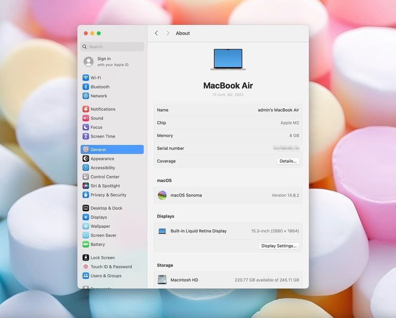Click '220.77 GB available of 245.11 GB'
The height and width of the screenshot is (318, 396).
point(267,280)
